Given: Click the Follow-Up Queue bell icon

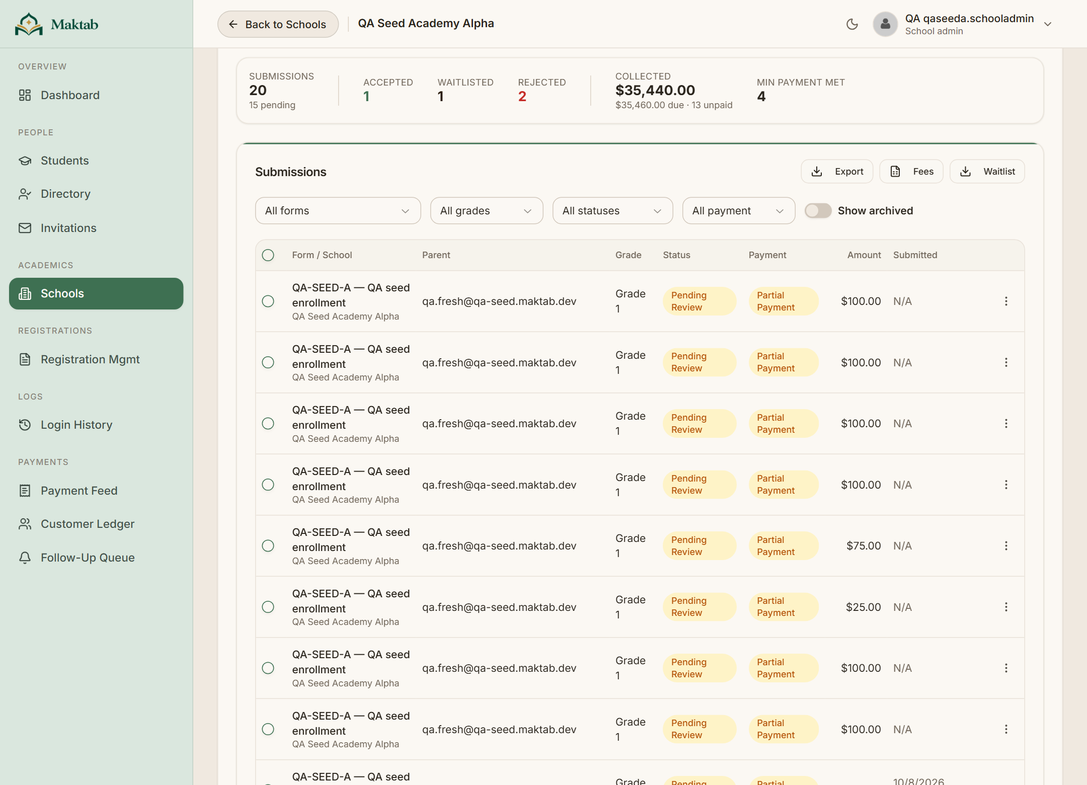Looking at the screenshot, I should (x=25, y=558).
